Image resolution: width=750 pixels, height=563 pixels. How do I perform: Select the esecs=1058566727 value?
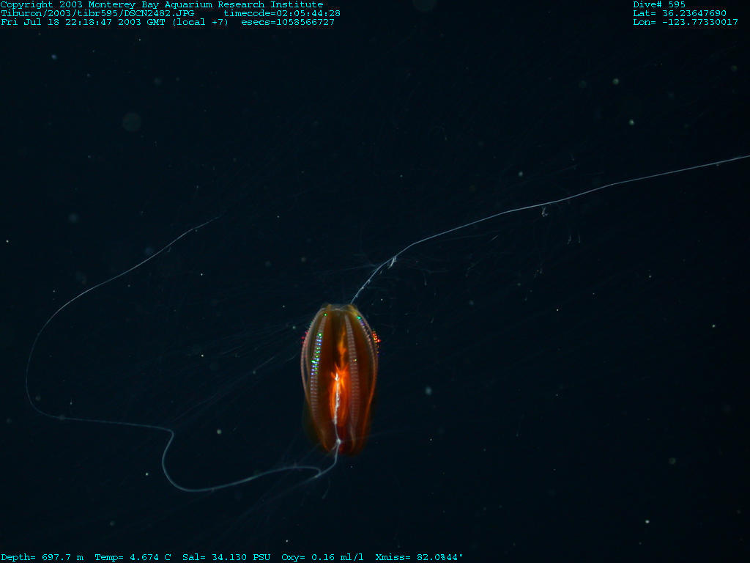tap(288, 22)
